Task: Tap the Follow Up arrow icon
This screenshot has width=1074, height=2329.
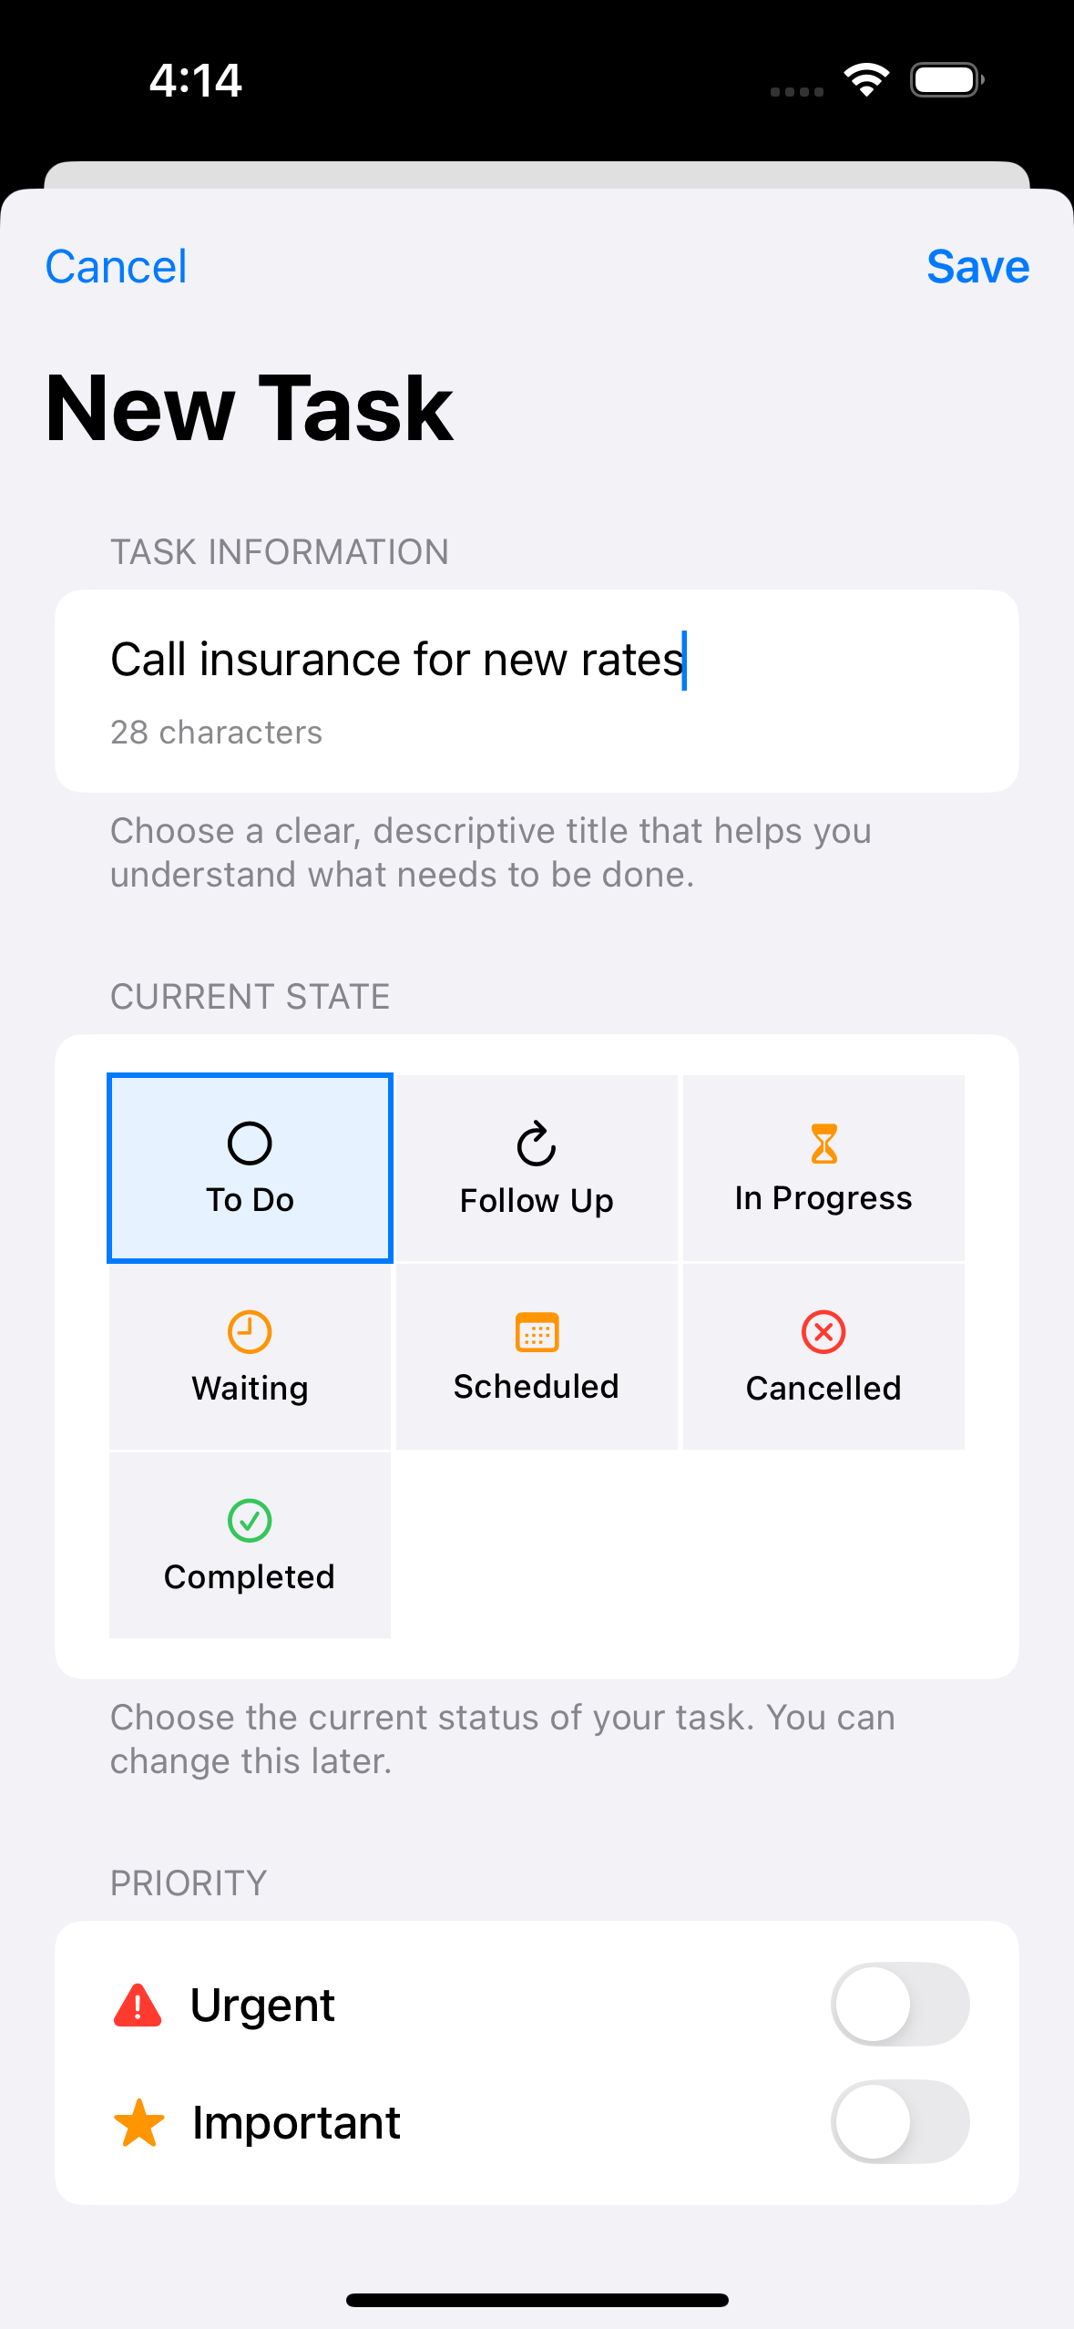Action: click(x=537, y=1144)
